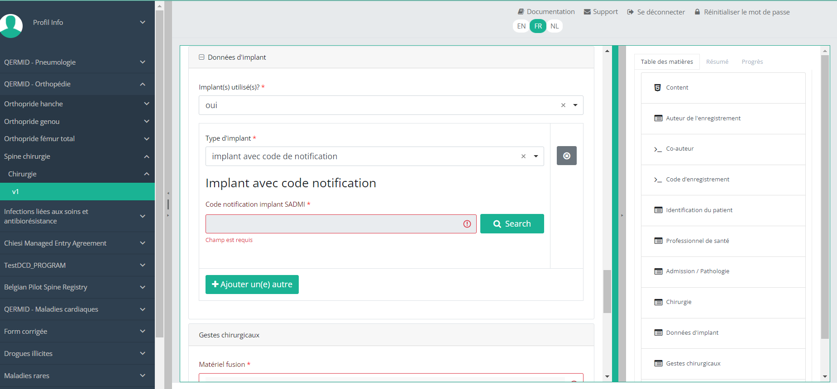Click the user profile avatar
837x389 pixels.
[x=11, y=25]
